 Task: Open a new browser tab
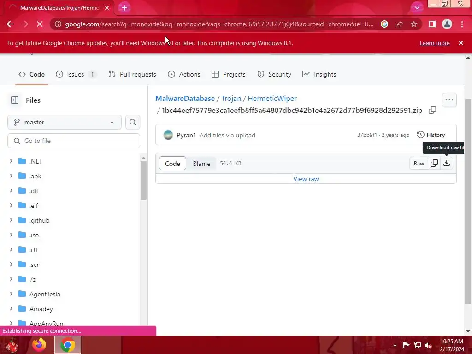click(124, 8)
